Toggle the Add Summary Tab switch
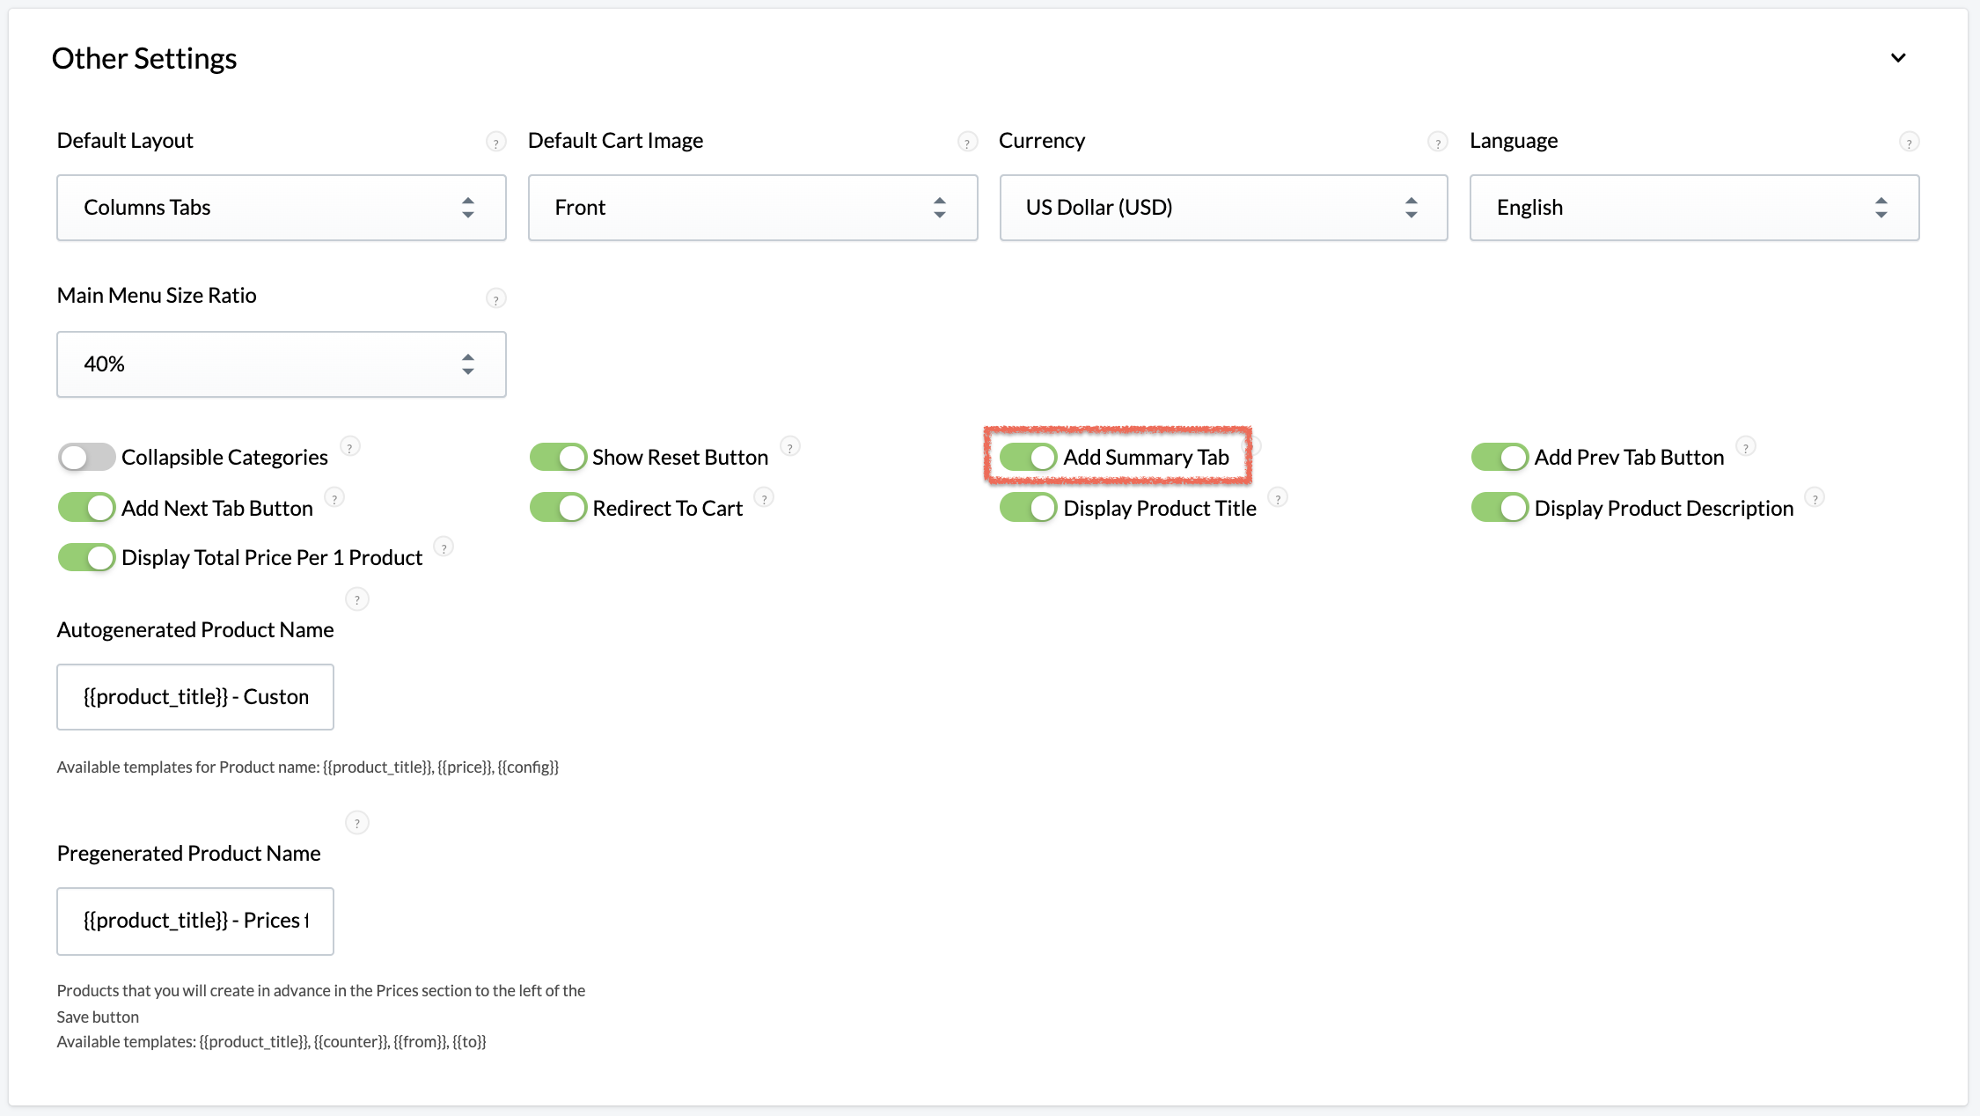 pyautogui.click(x=1029, y=458)
